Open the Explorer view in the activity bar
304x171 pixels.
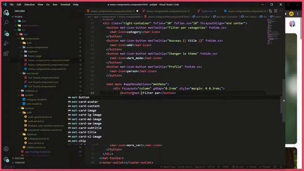(x=6, y=13)
